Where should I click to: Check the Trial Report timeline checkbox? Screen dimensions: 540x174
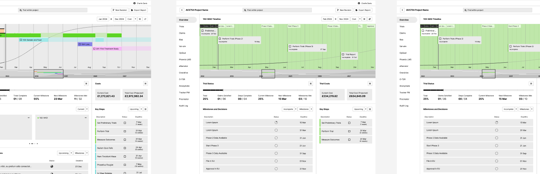[x=343, y=55]
